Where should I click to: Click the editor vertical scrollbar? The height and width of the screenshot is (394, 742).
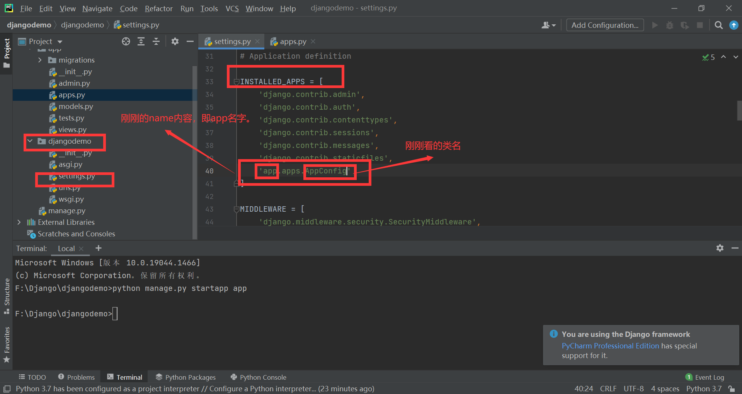click(739, 111)
